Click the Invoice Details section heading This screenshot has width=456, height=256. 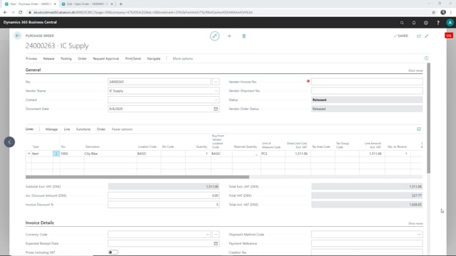click(40, 223)
